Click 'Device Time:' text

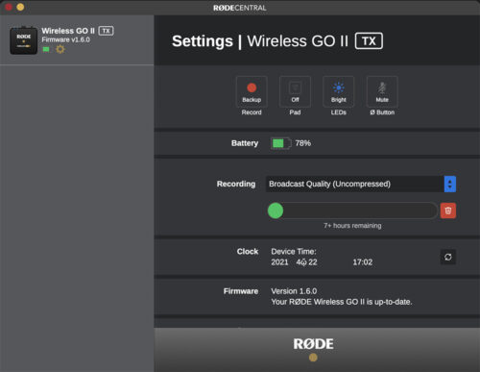point(294,252)
